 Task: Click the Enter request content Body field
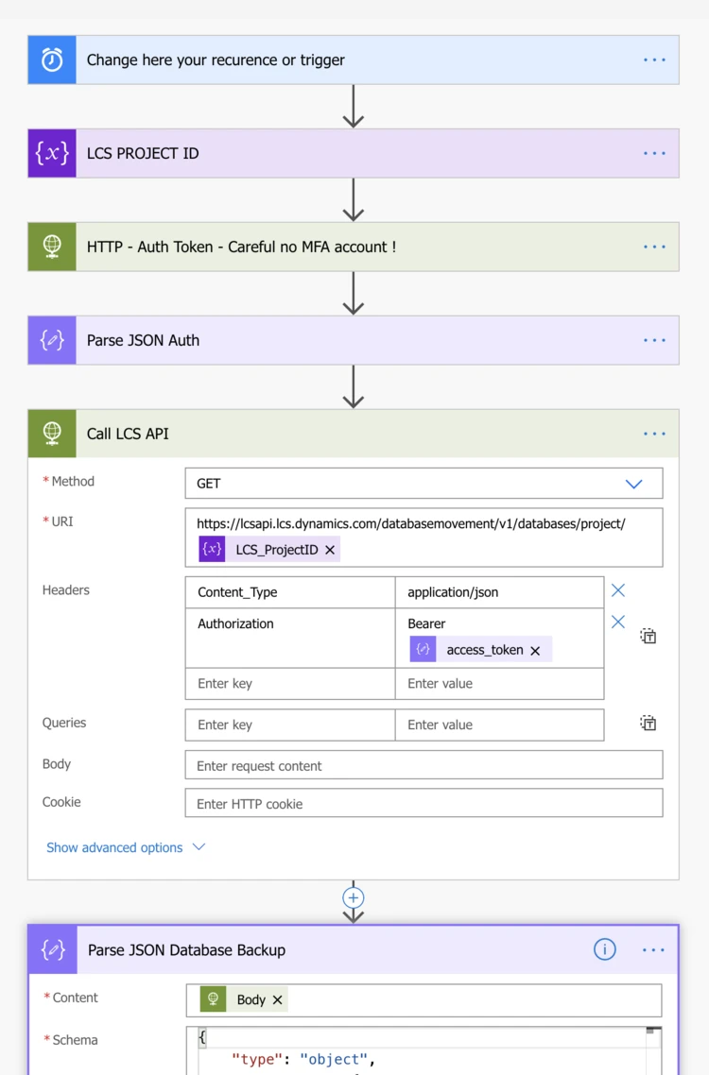[x=424, y=765]
